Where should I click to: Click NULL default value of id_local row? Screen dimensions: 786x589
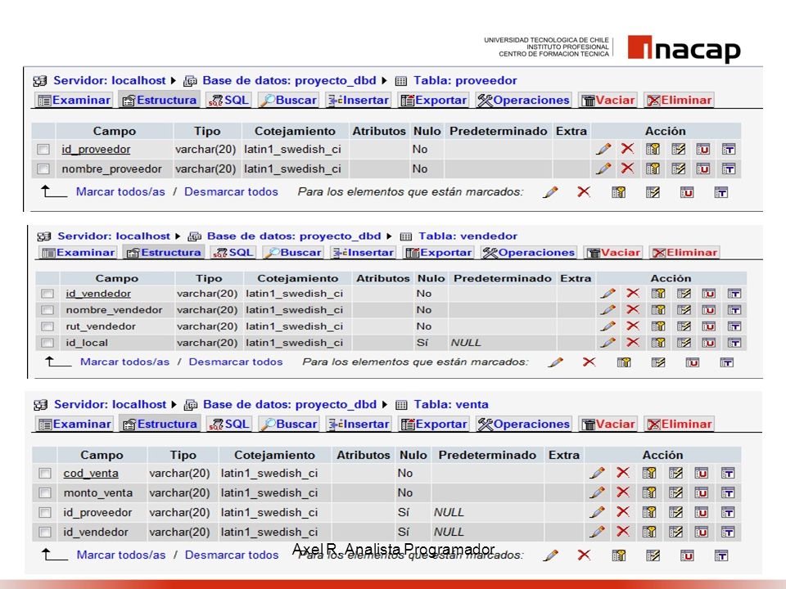(x=466, y=343)
